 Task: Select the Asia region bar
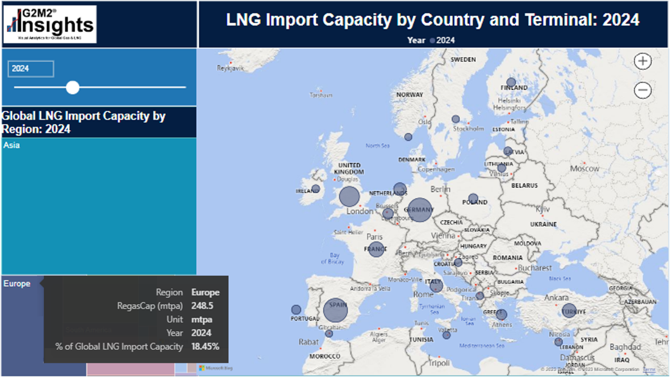98,205
